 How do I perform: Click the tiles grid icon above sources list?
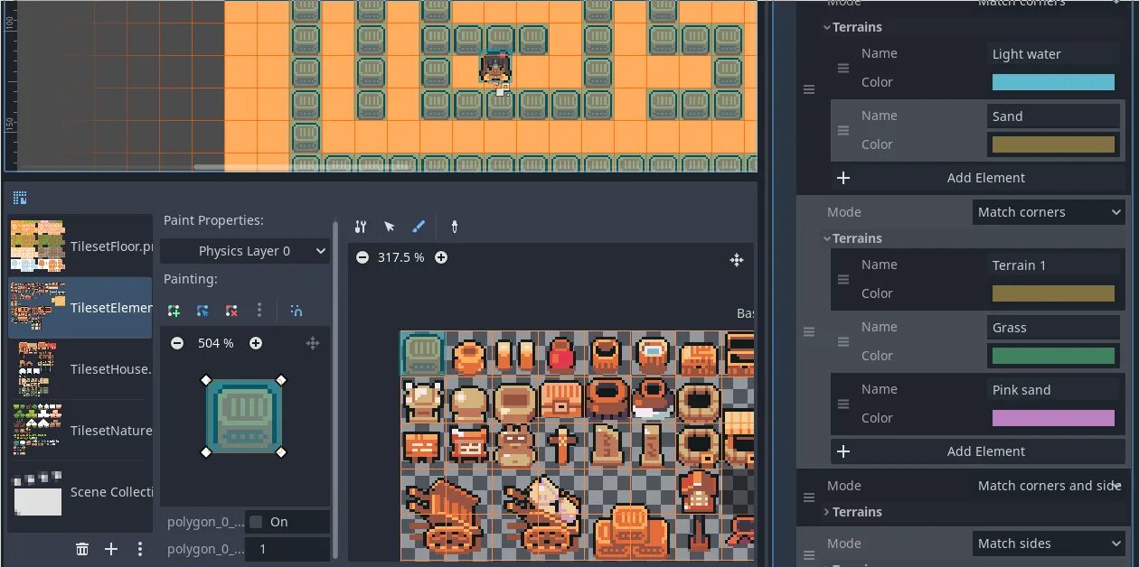click(20, 198)
